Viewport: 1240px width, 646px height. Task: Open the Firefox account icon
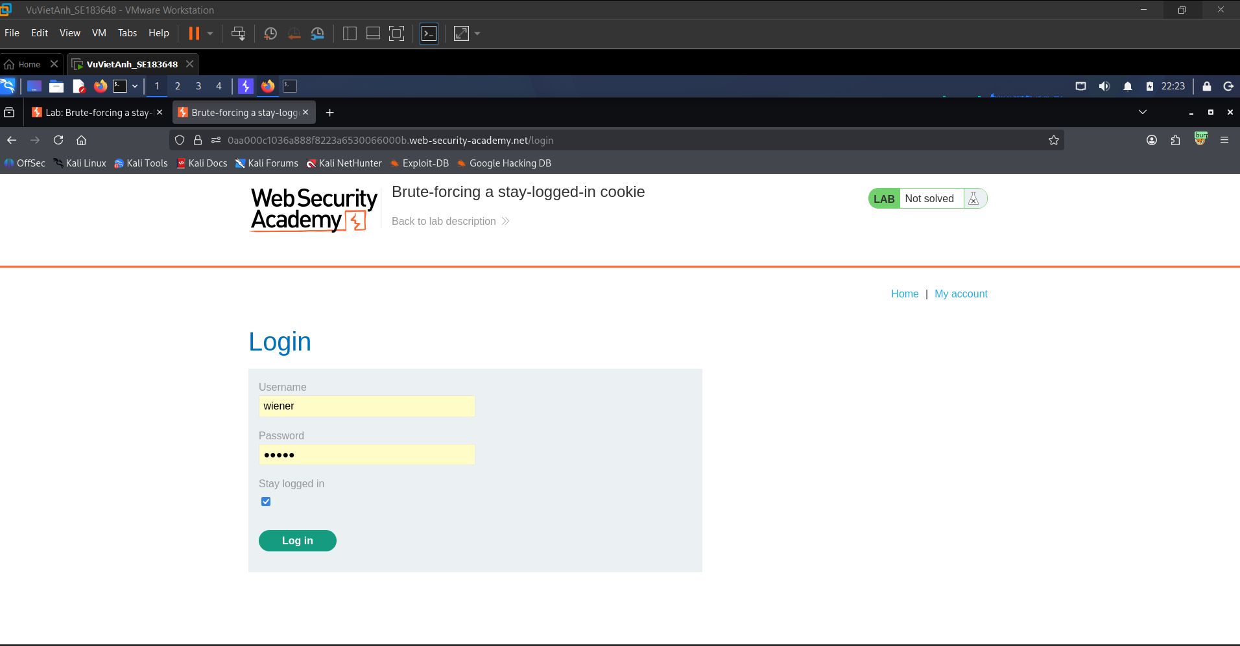pyautogui.click(x=1152, y=140)
